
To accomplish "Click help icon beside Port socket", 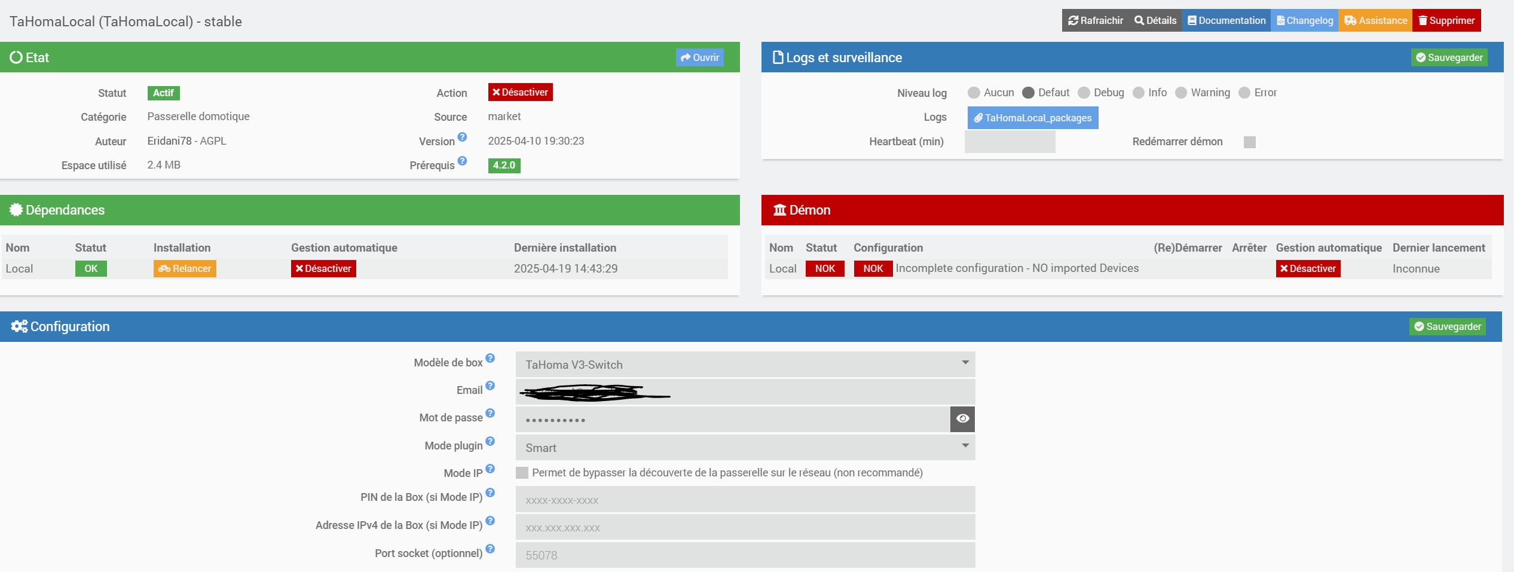I will pos(490,549).
